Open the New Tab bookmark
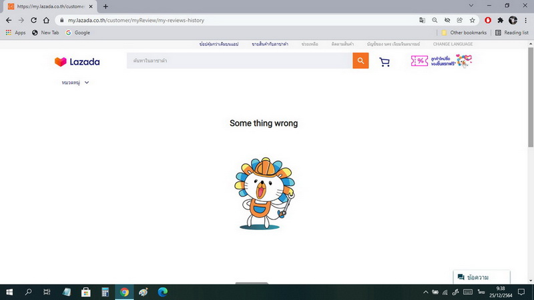This screenshot has height=300, width=534. click(x=45, y=33)
